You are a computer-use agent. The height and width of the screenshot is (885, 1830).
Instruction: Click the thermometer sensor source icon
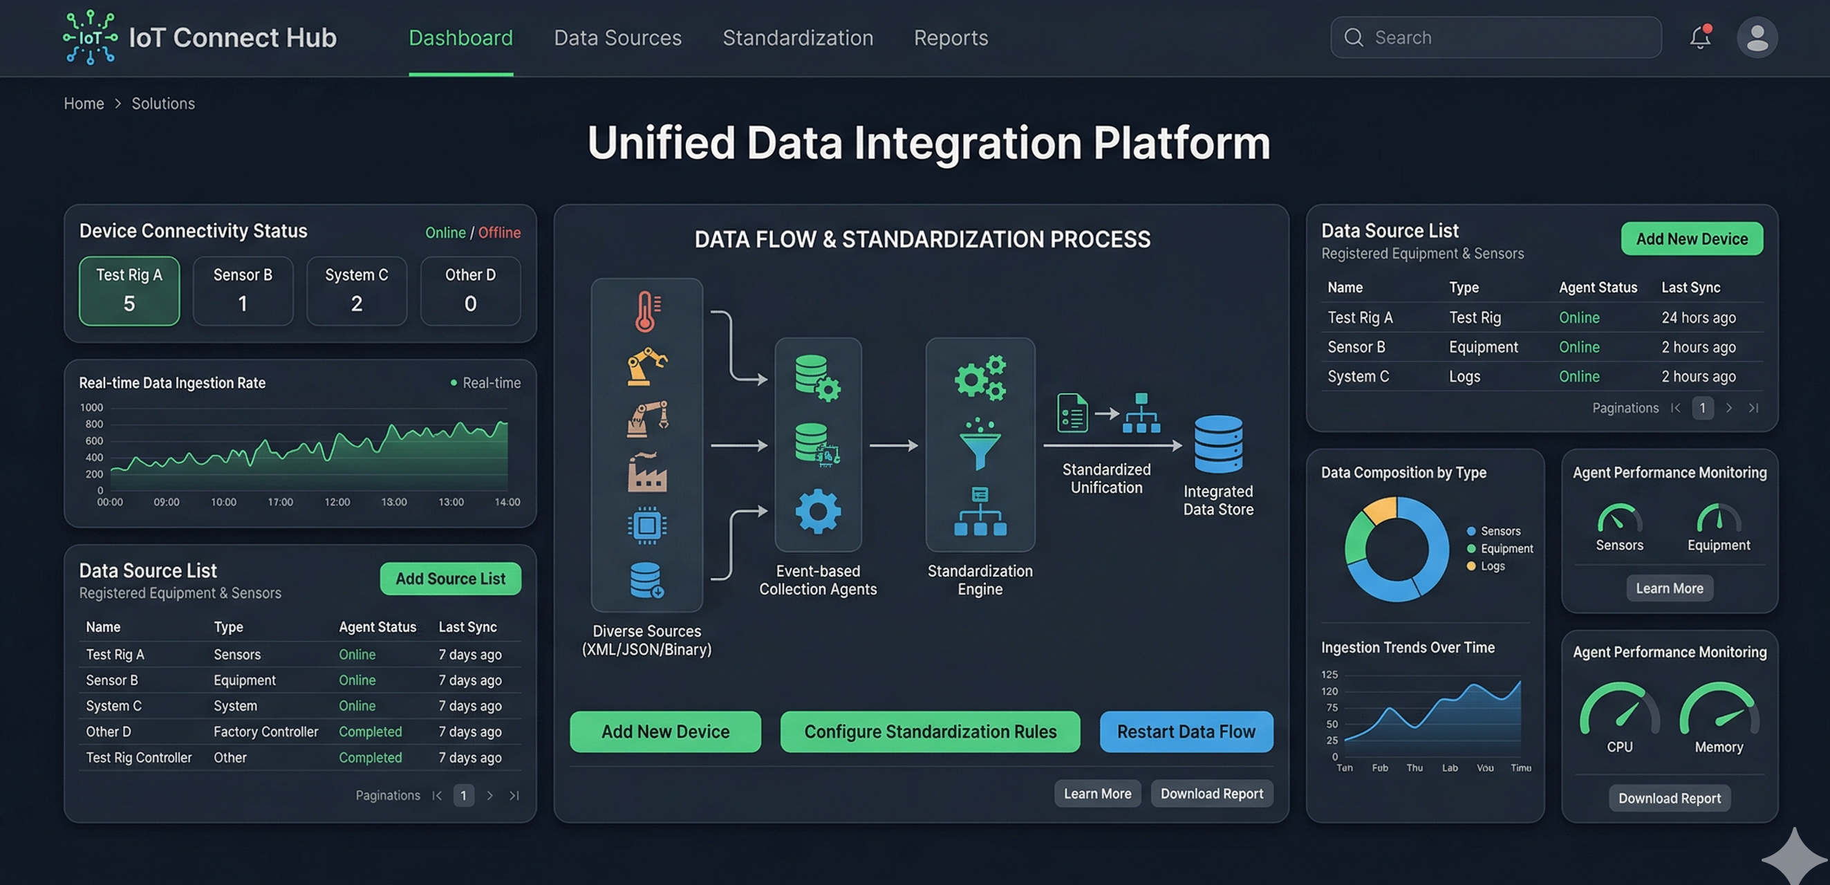[646, 311]
